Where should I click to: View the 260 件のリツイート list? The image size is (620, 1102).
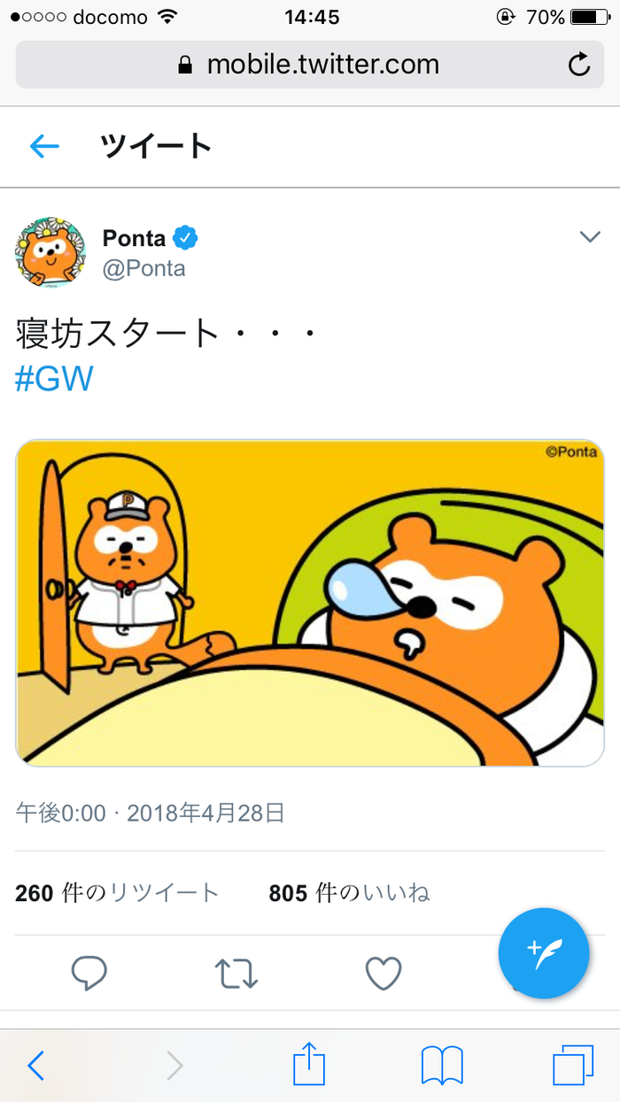[x=117, y=893]
